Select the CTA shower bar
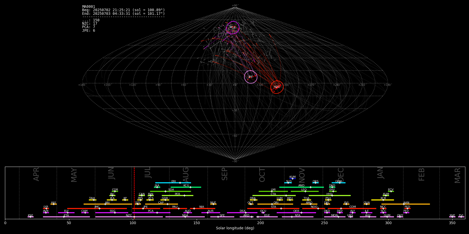 pos(274,196)
